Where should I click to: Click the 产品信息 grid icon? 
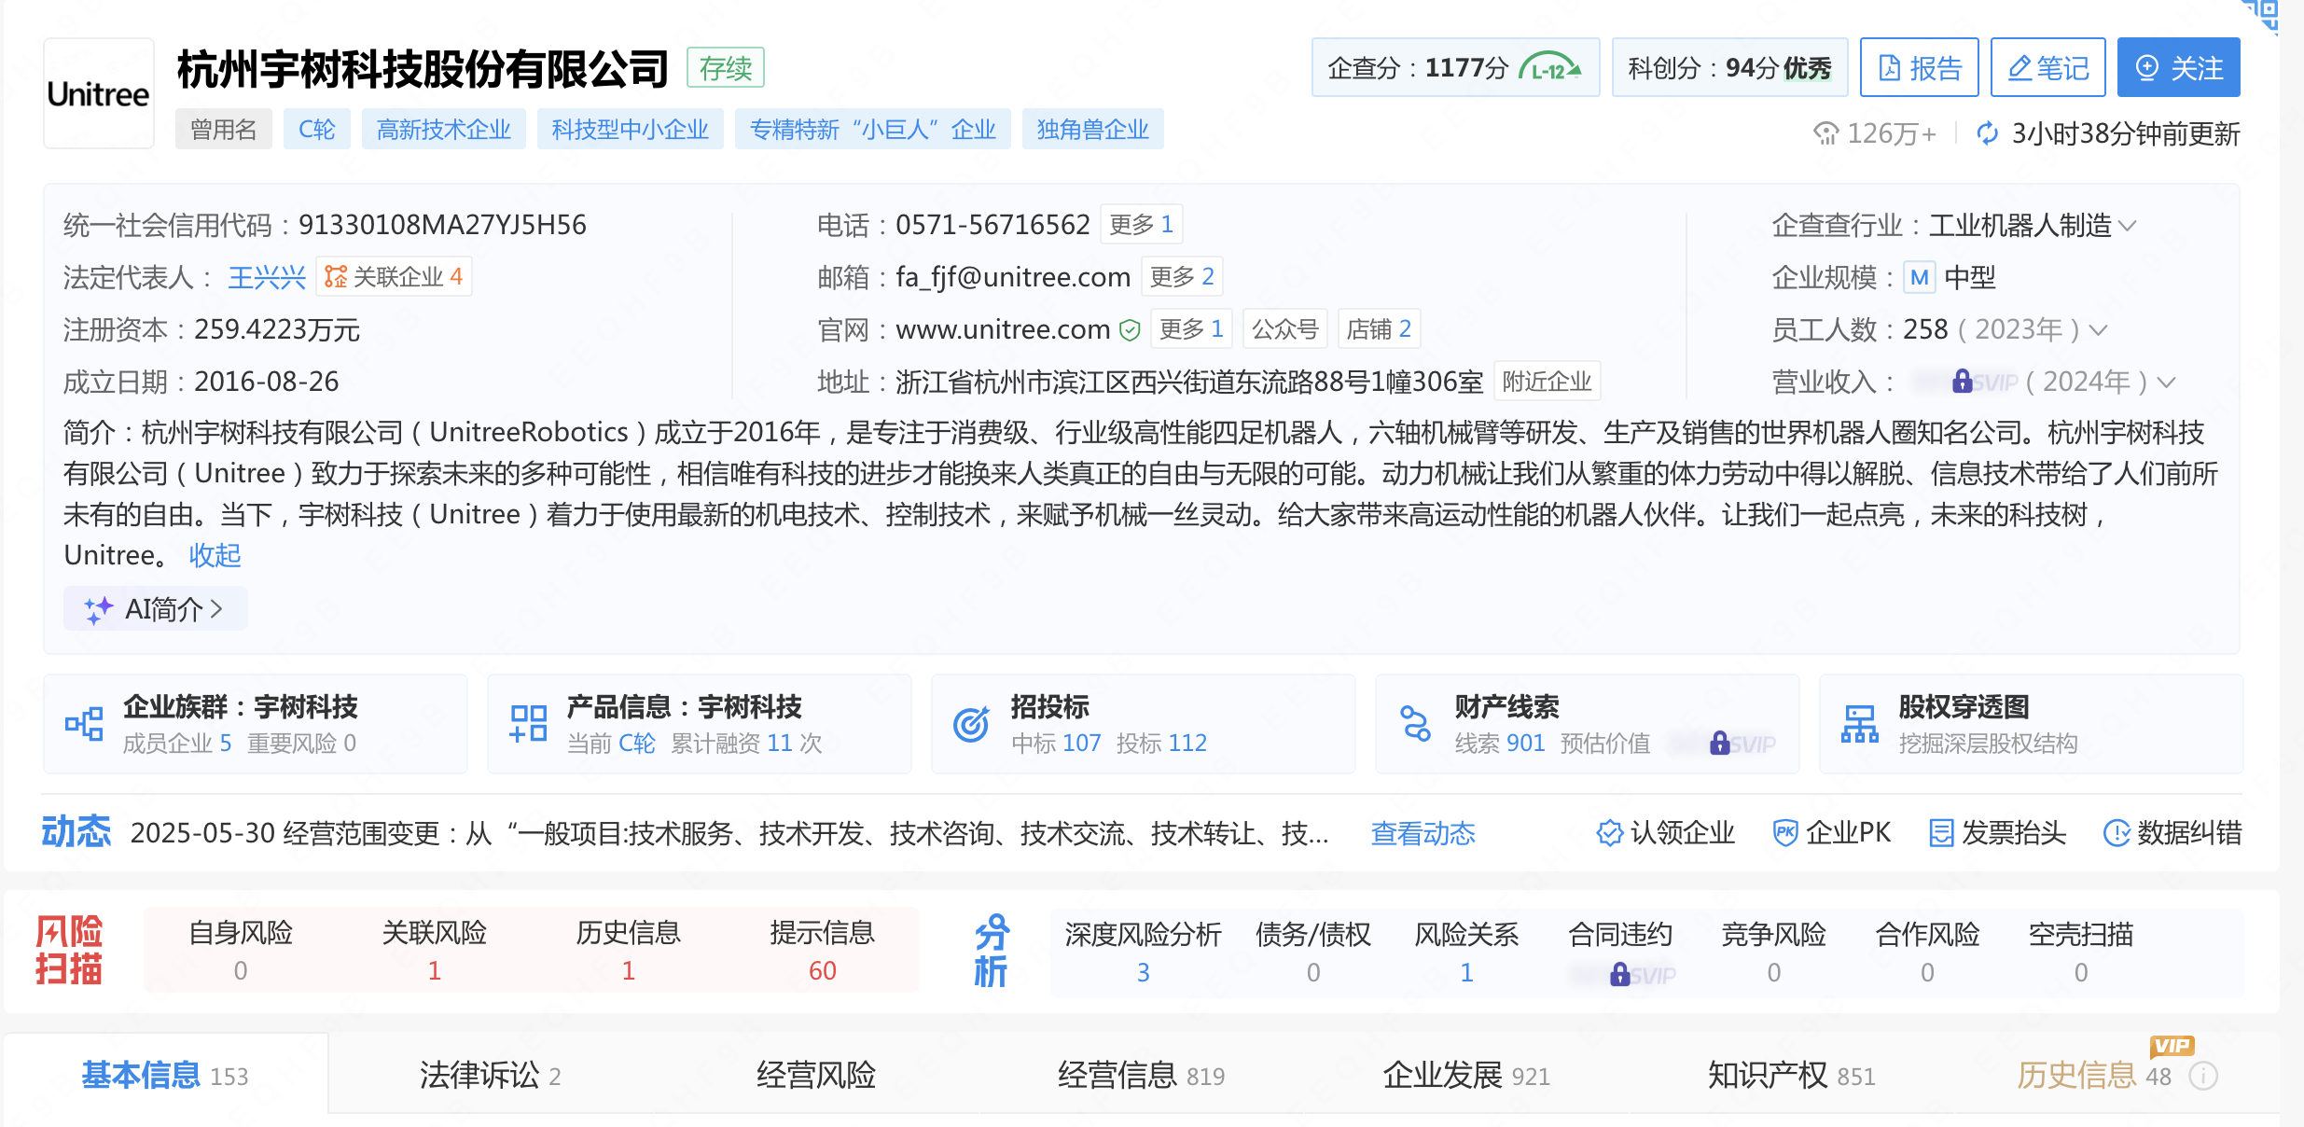[528, 724]
